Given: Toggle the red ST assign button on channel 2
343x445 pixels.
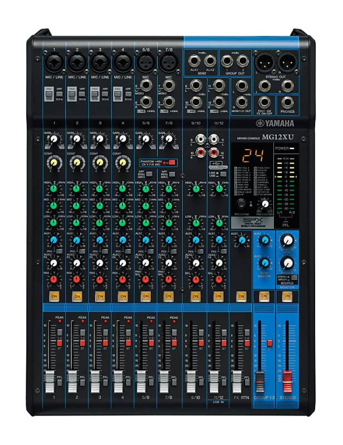Looking at the screenshot, I should click(82, 343).
